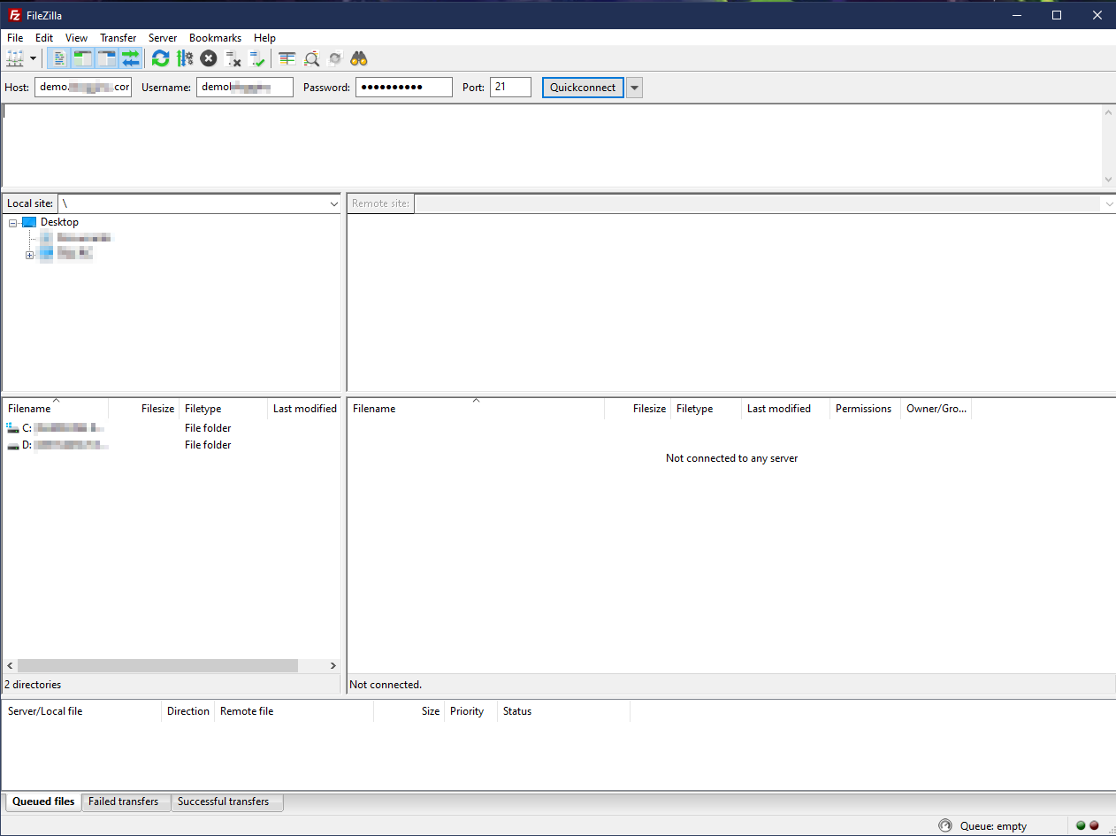Click the Host input field
1116x836 pixels.
(x=83, y=87)
